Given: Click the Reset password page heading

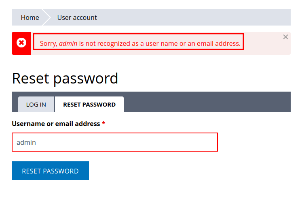Looking at the screenshot, I should 65,78.
